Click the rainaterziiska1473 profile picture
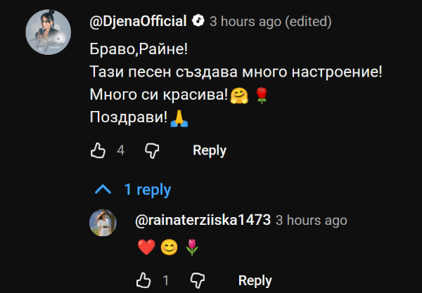 coord(103,223)
